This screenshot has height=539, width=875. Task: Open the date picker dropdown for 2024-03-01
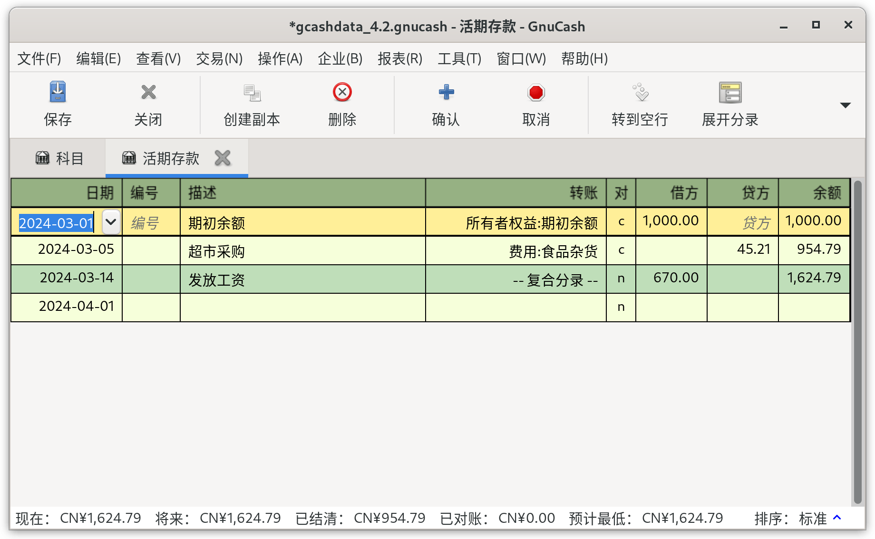111,222
